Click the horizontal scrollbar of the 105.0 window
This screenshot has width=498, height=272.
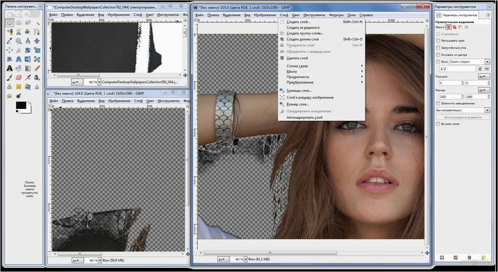[270, 252]
